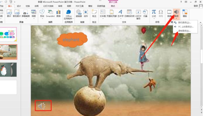Start slideshow from quick access toolbar
Viewport: 203px width, 116px height.
(x=11, y=2)
